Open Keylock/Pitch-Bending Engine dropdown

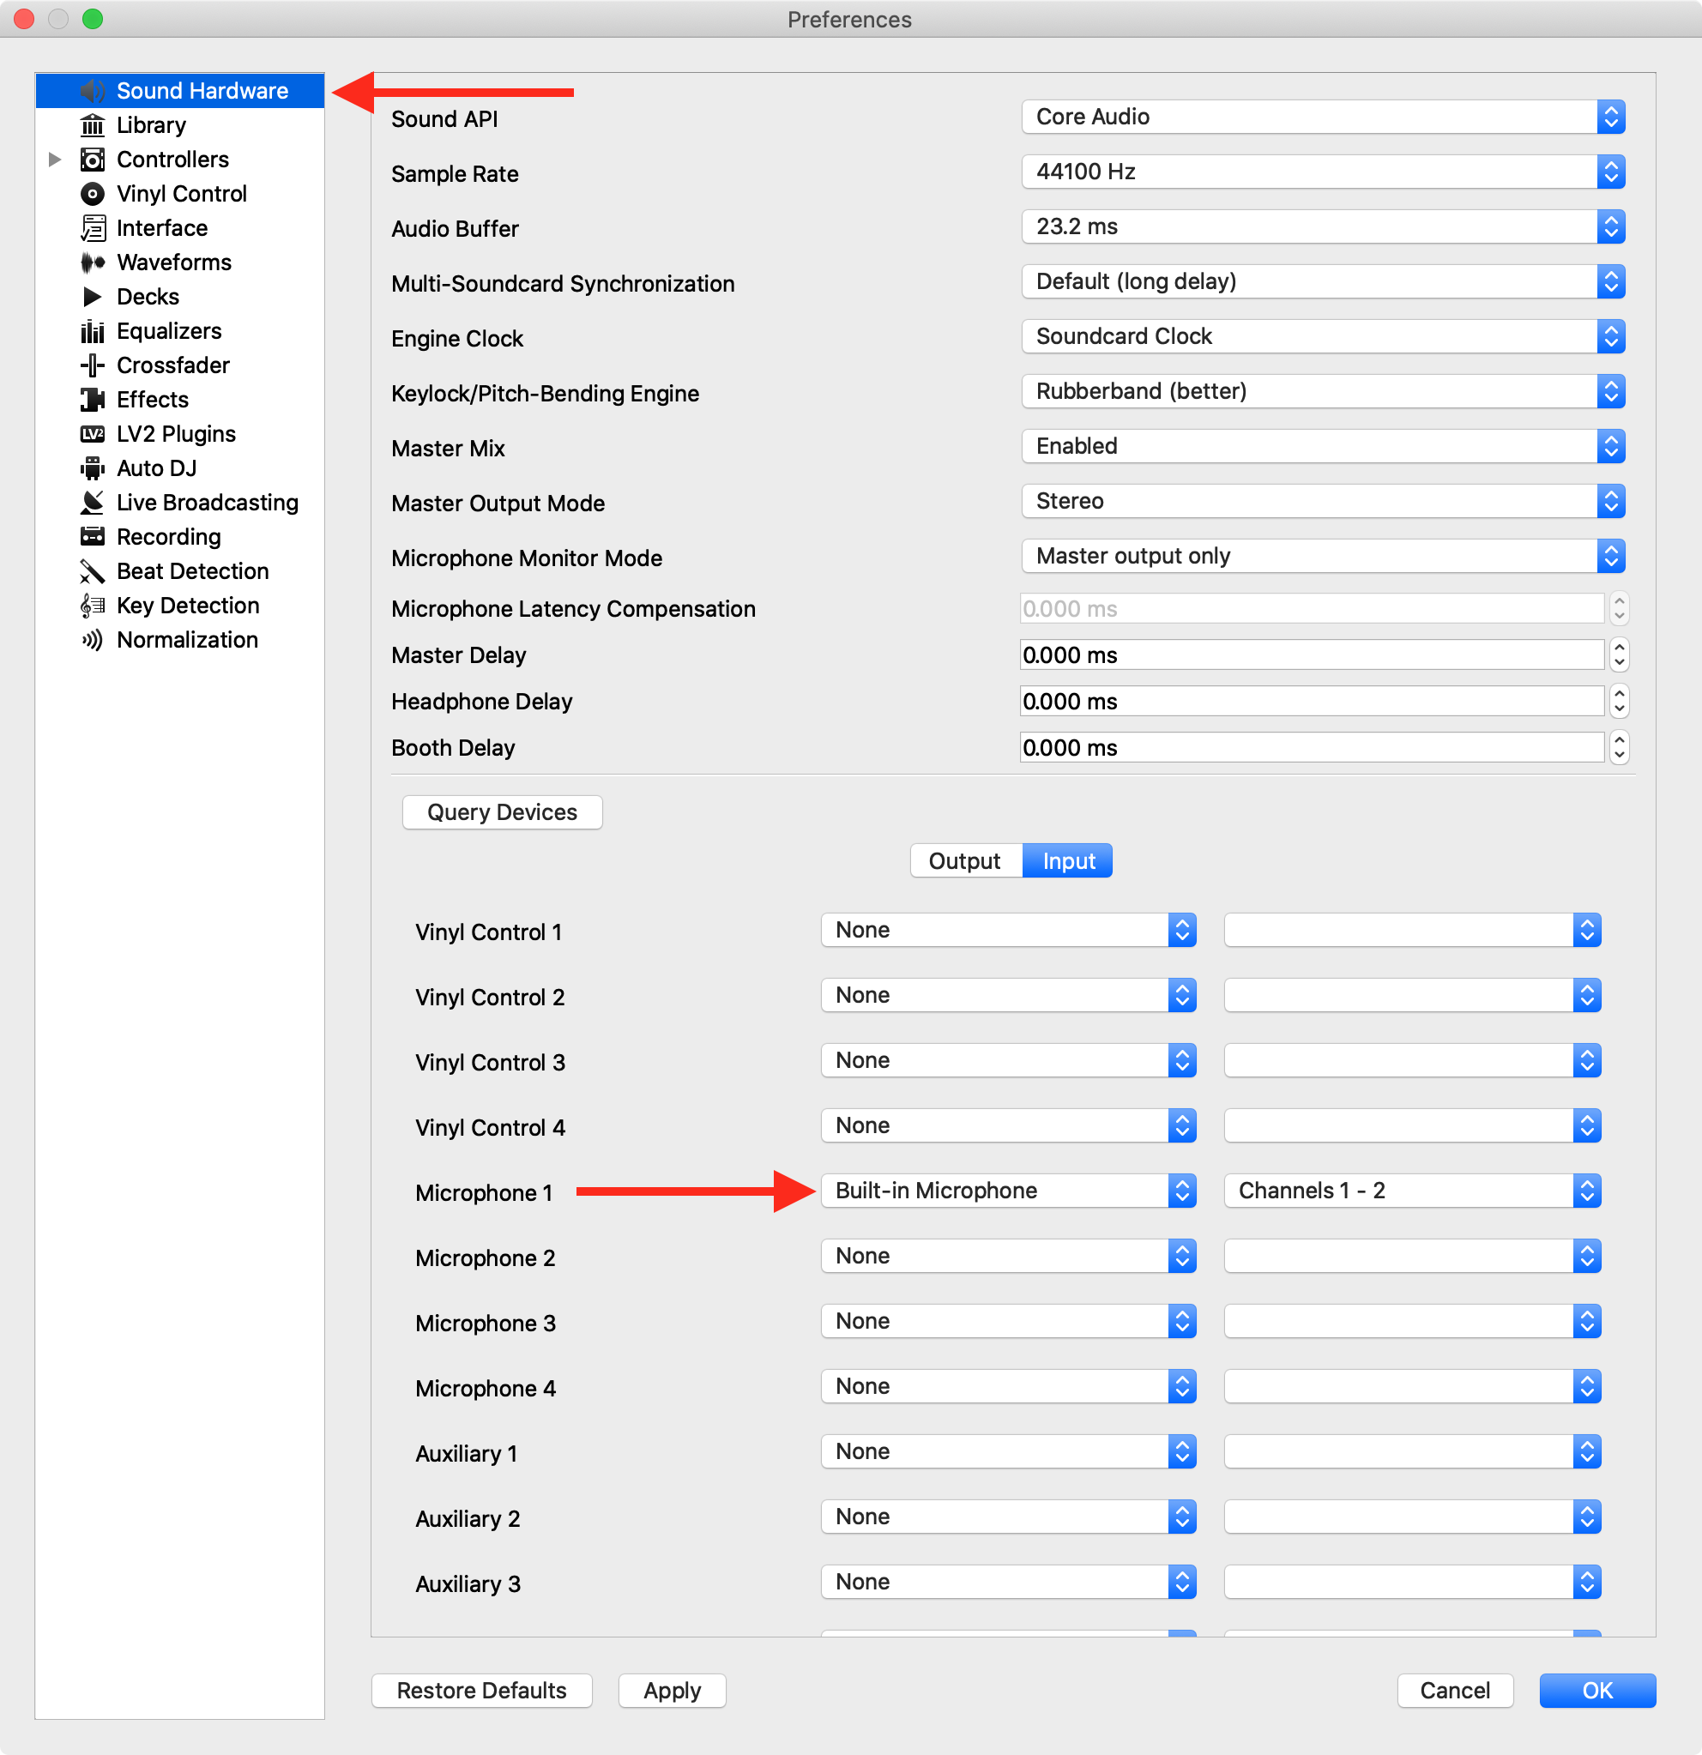coord(1322,391)
